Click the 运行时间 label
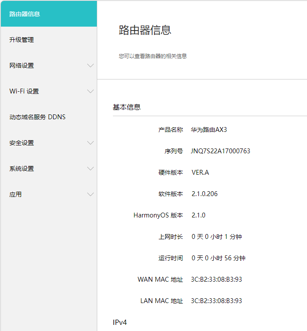Screen dimensions: 307x331 pos(171,258)
